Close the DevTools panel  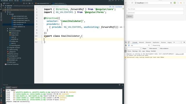(184, 42)
